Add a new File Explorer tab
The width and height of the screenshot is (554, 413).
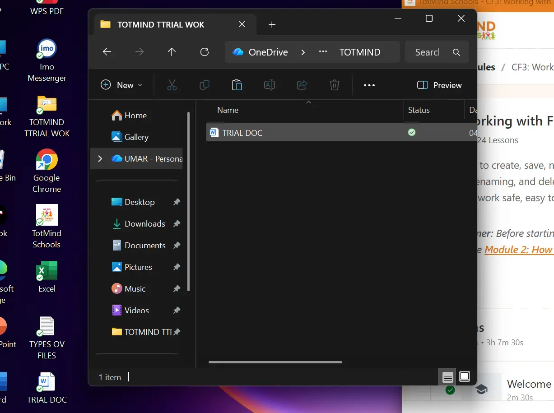(x=272, y=25)
